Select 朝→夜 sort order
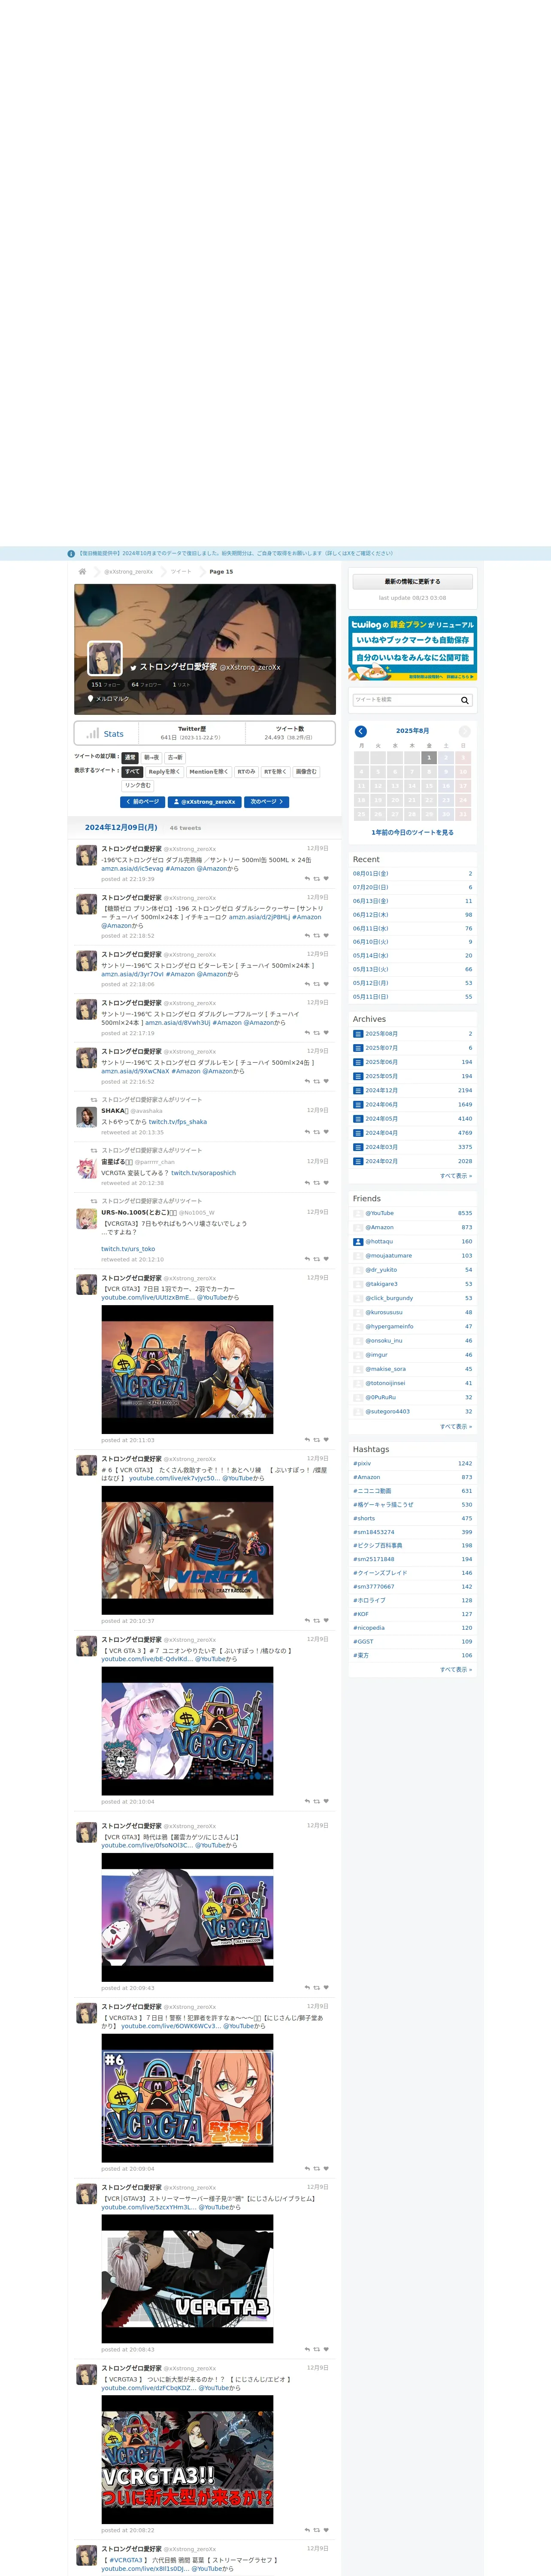Viewport: 551px width, 2576px height. [151, 758]
